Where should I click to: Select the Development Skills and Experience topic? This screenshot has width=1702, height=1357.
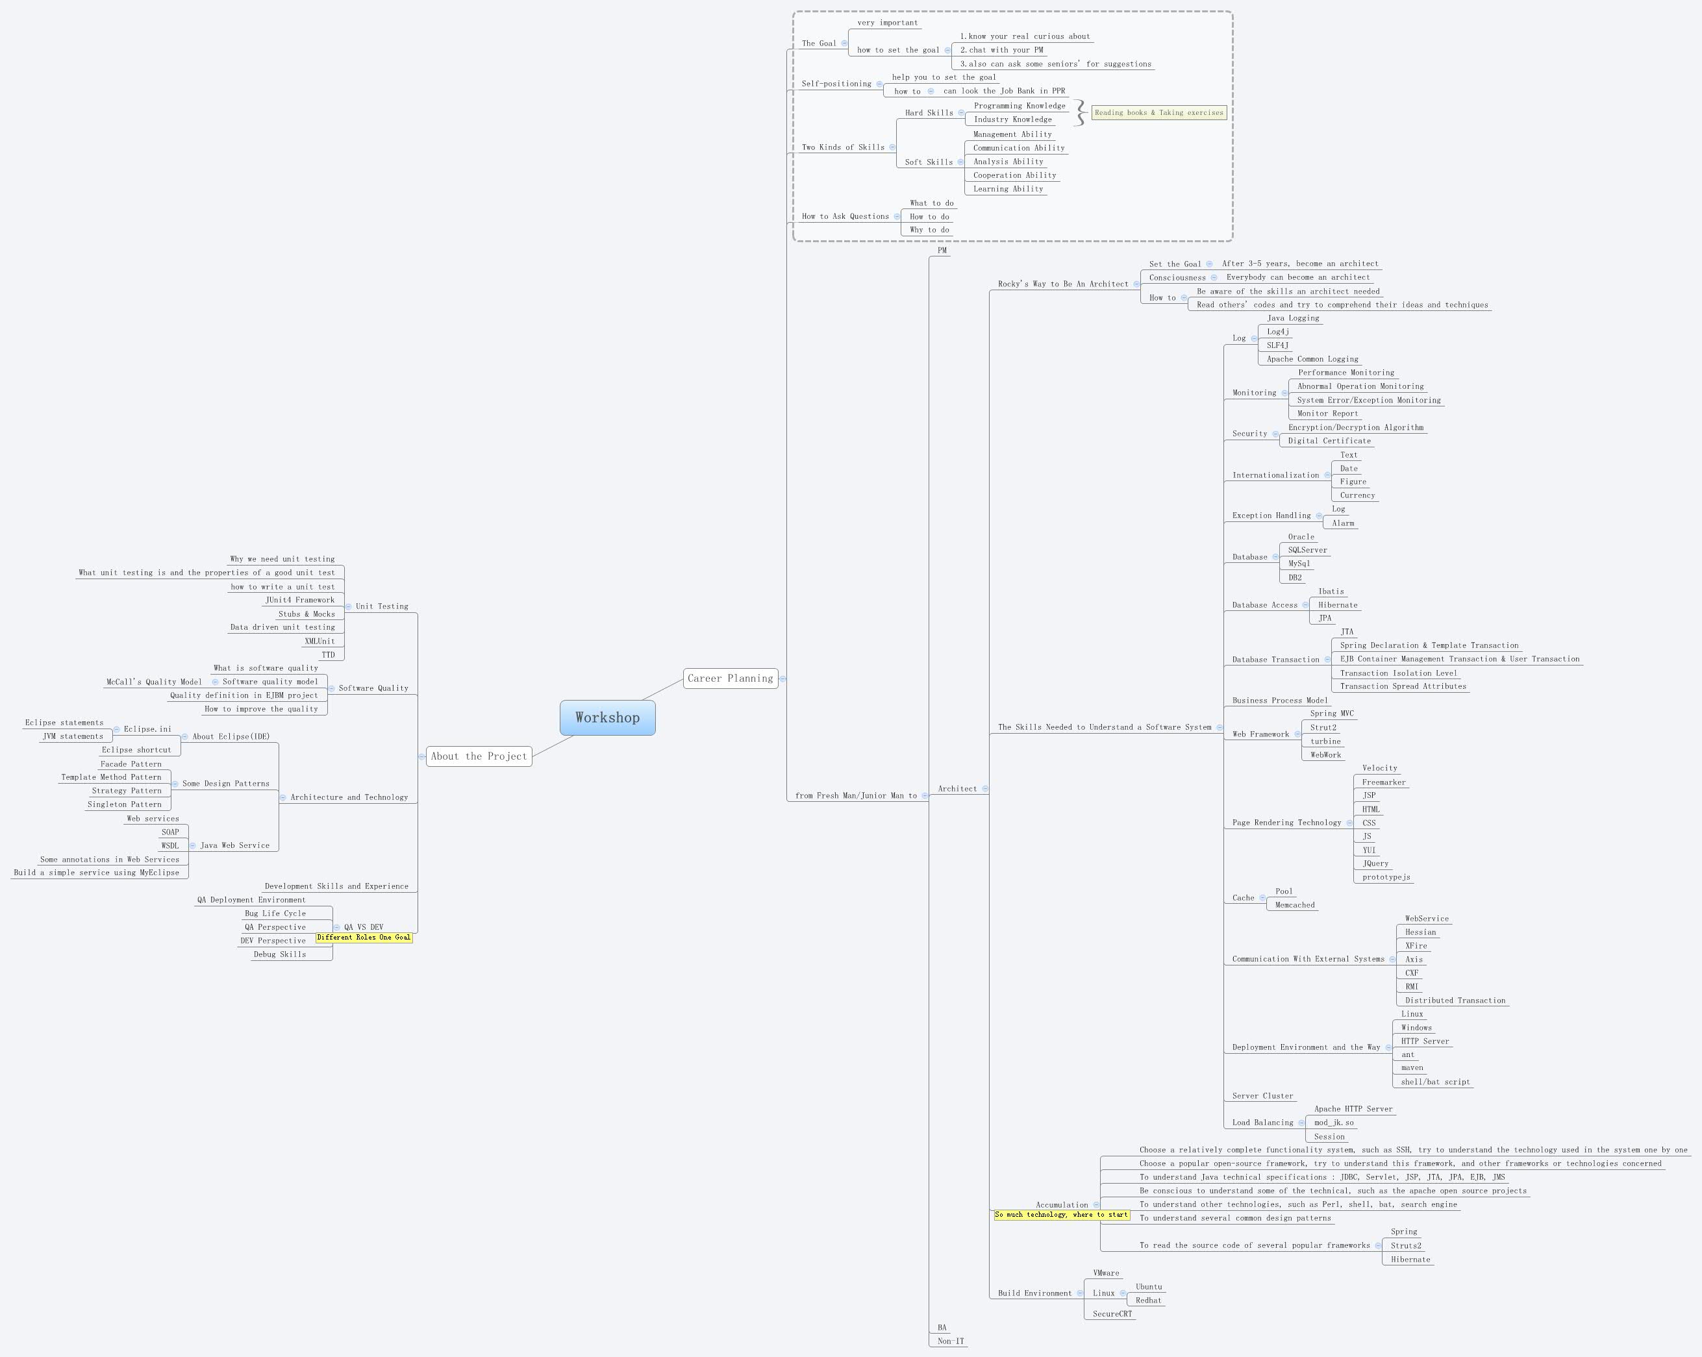(x=336, y=886)
